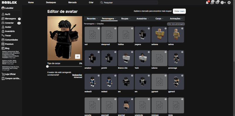
Task: Select the pegana character thumbnail
Action: point(142,35)
